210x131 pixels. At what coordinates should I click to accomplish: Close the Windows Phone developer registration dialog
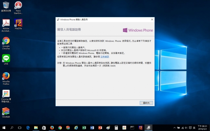click(x=152, y=20)
